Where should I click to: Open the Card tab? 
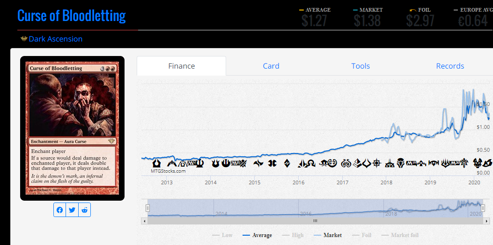click(x=271, y=66)
